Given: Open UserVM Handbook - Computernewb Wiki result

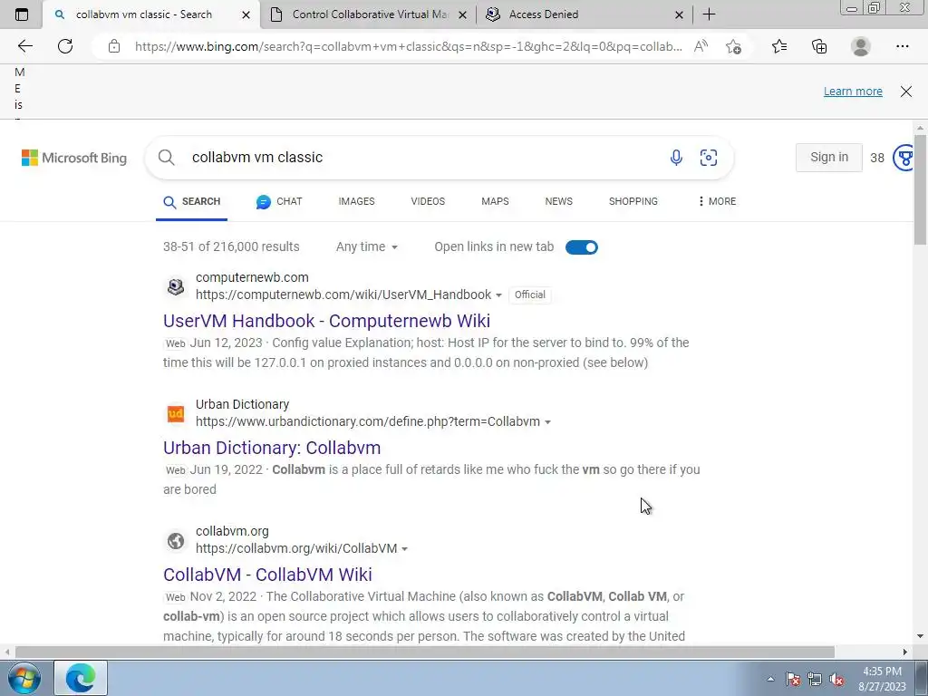Looking at the screenshot, I should (x=326, y=321).
